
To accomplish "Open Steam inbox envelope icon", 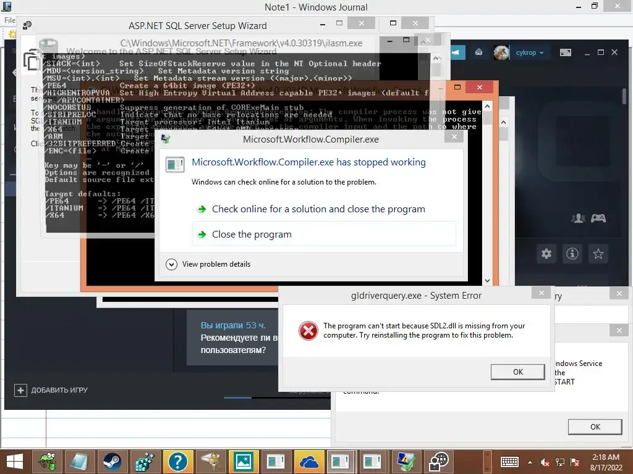I will pyautogui.click(x=478, y=52).
